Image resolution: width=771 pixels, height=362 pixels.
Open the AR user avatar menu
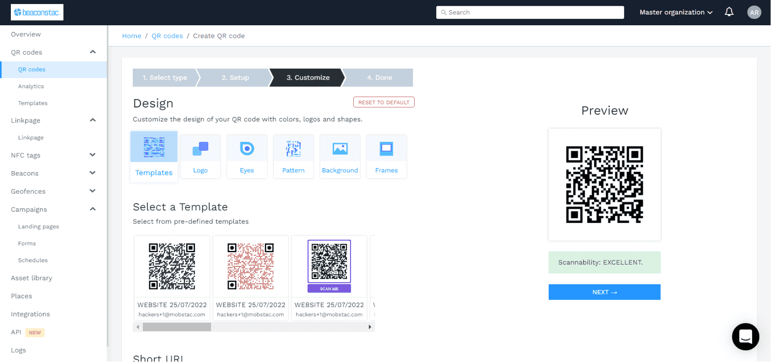(754, 12)
